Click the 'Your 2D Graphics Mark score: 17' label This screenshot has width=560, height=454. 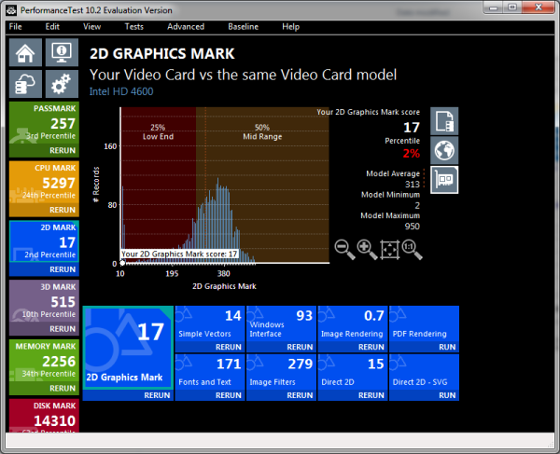pyautogui.click(x=179, y=254)
